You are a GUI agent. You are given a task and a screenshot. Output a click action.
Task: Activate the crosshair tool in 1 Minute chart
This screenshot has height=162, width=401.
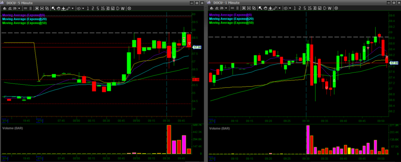click(x=269, y=8)
